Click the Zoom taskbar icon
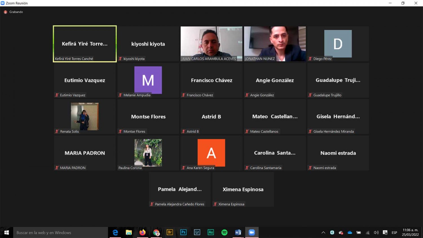 [252, 232]
